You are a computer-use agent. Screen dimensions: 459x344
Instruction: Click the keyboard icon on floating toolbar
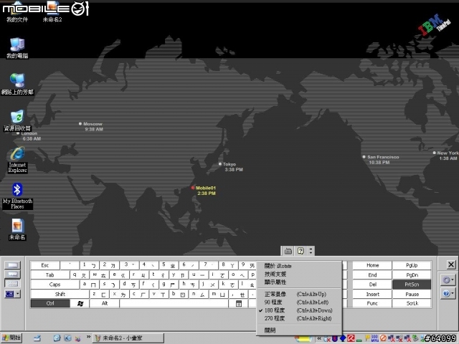click(288, 251)
